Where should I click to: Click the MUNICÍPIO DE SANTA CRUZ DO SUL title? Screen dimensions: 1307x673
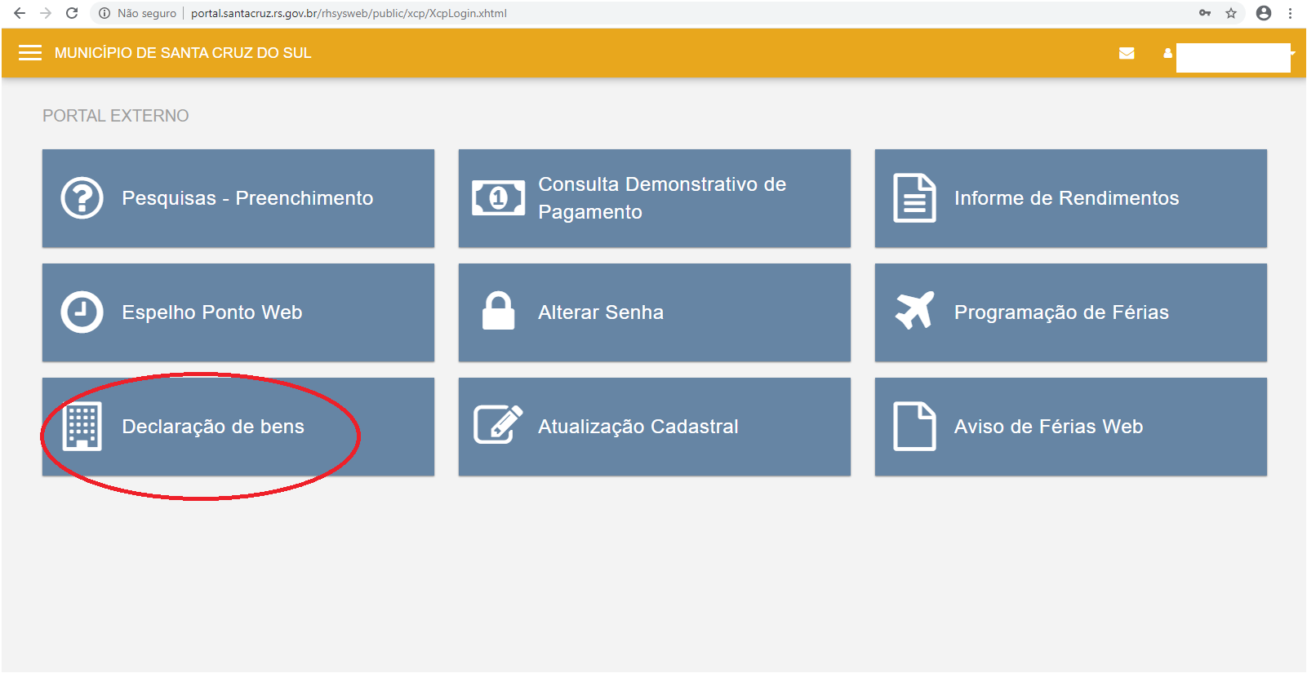pos(183,53)
